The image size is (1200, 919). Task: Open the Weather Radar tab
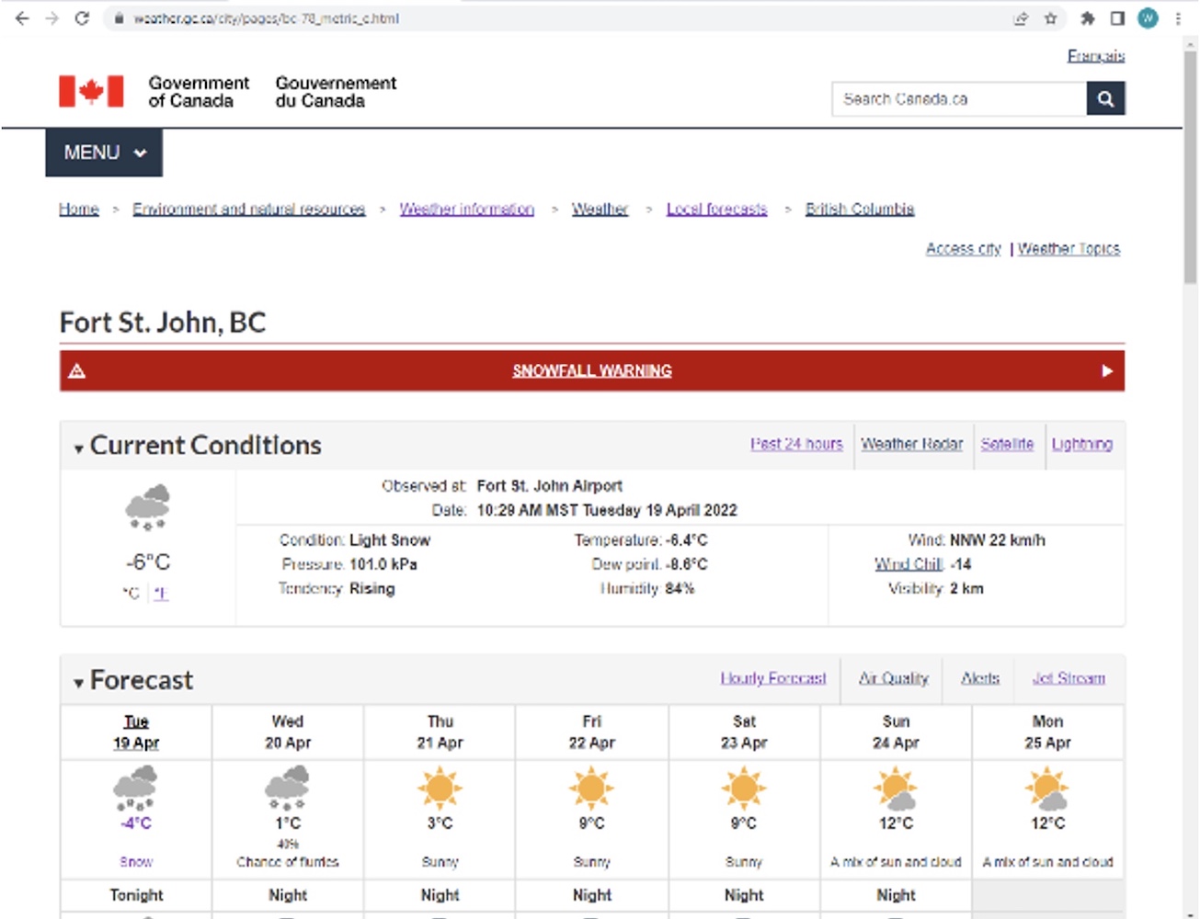pyautogui.click(x=911, y=444)
